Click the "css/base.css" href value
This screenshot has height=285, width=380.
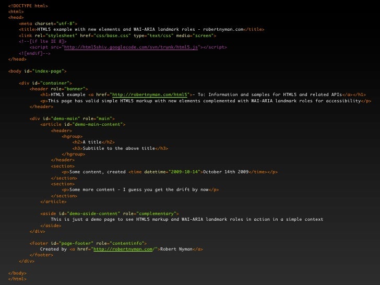click(113, 35)
